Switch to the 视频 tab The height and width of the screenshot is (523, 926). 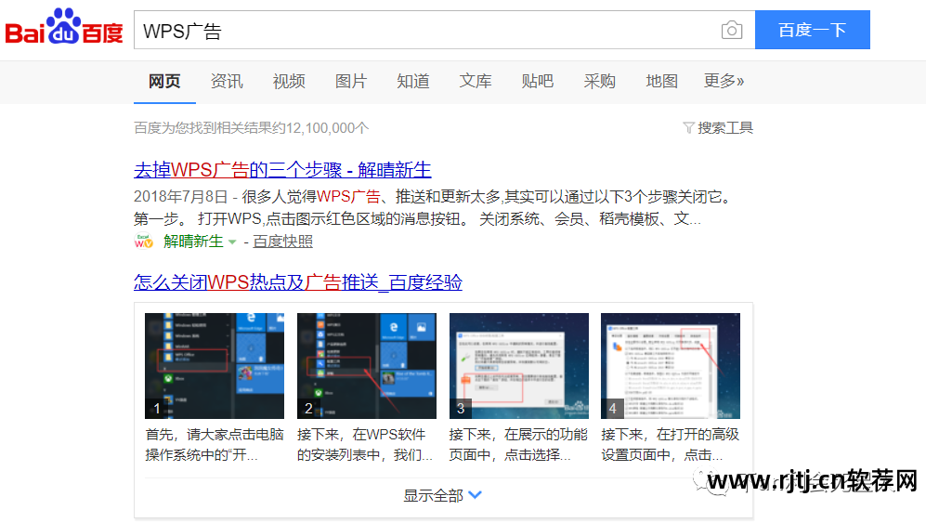click(289, 82)
